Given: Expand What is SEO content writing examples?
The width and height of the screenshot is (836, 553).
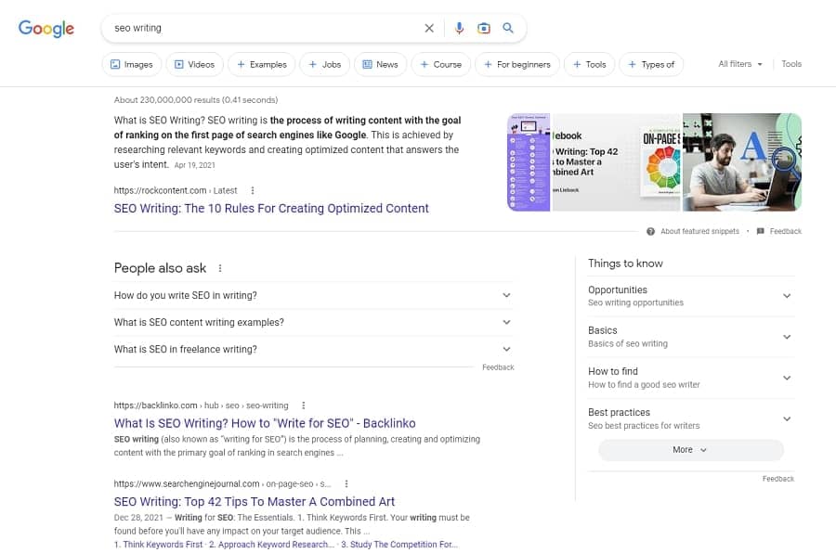Looking at the screenshot, I should [x=313, y=322].
